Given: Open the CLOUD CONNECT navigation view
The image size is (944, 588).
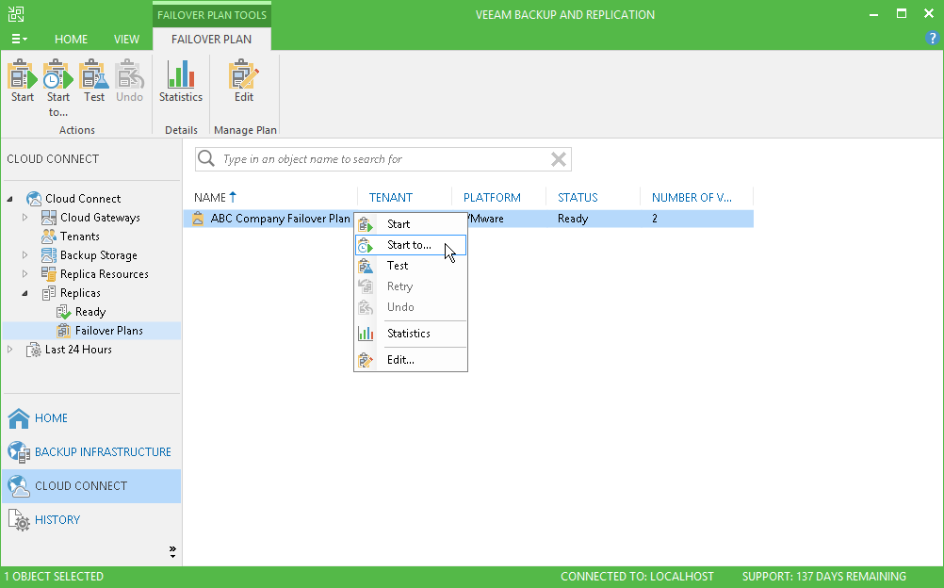Looking at the screenshot, I should pos(90,486).
